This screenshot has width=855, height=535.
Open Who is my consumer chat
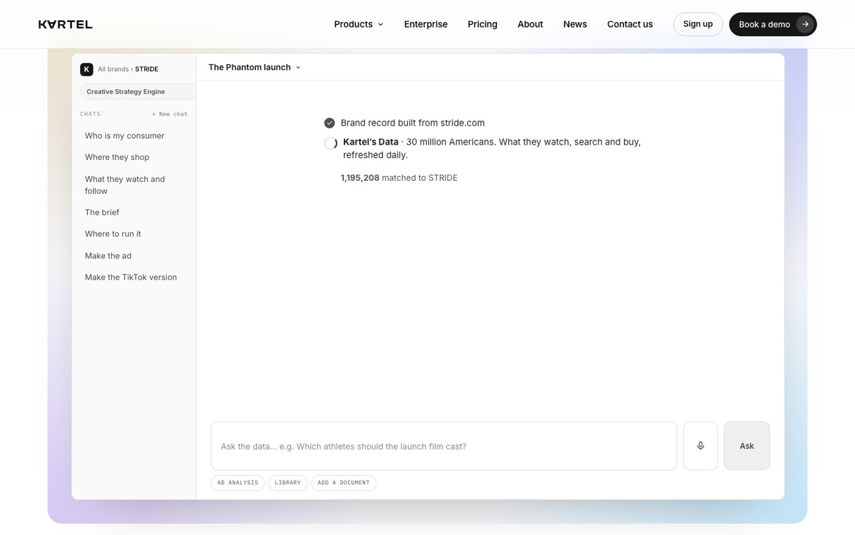[125, 136]
